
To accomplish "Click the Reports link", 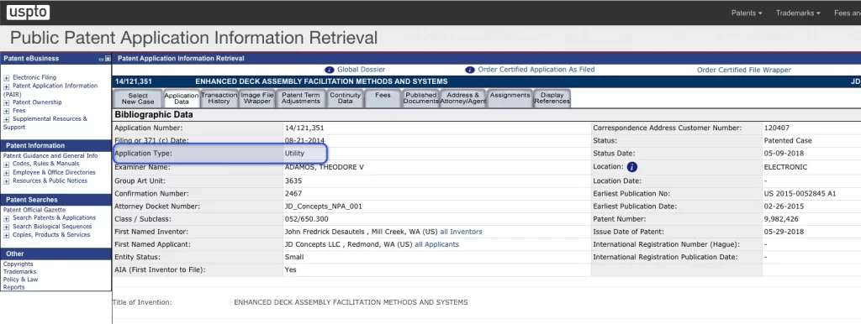I will (x=13, y=287).
